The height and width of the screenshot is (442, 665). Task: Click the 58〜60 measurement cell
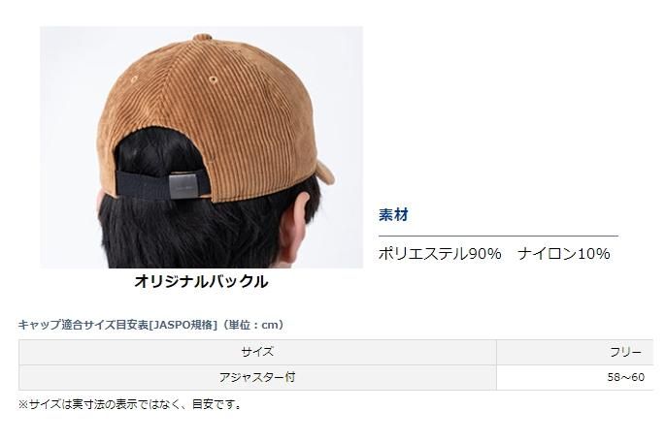pos(575,377)
